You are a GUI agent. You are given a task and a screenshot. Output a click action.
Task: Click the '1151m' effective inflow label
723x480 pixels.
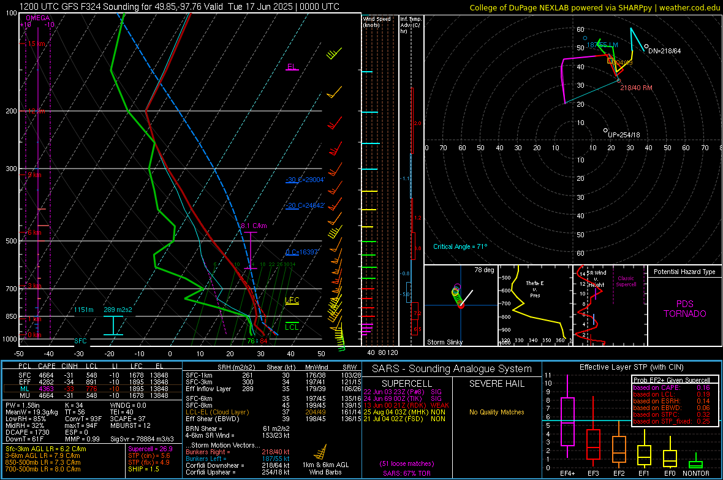click(x=84, y=310)
